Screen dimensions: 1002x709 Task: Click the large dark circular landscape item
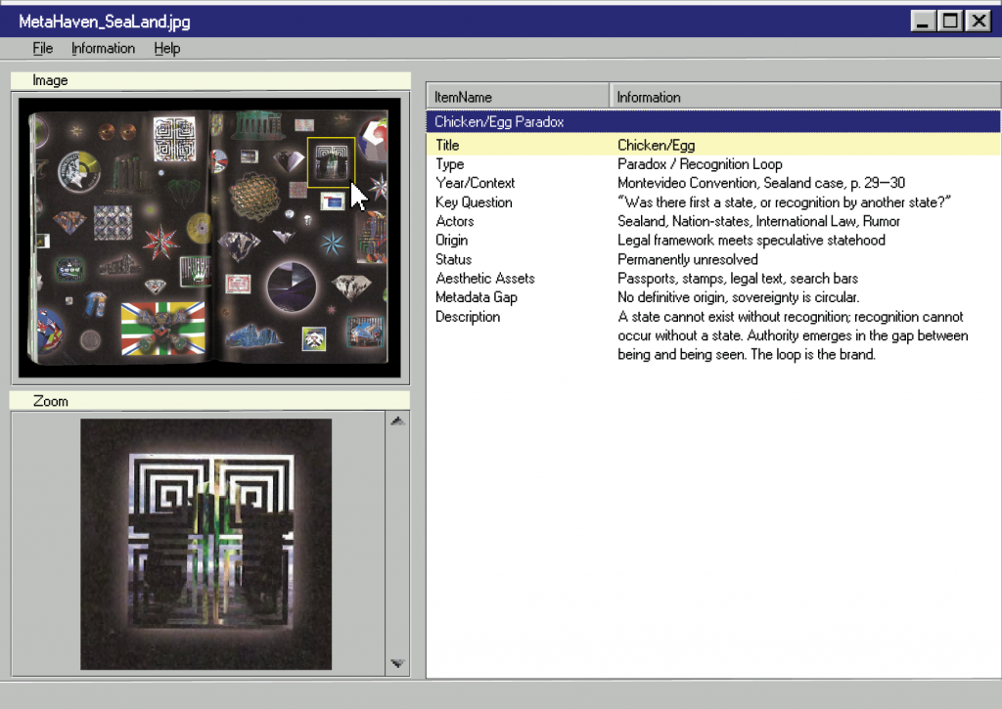coord(293,286)
